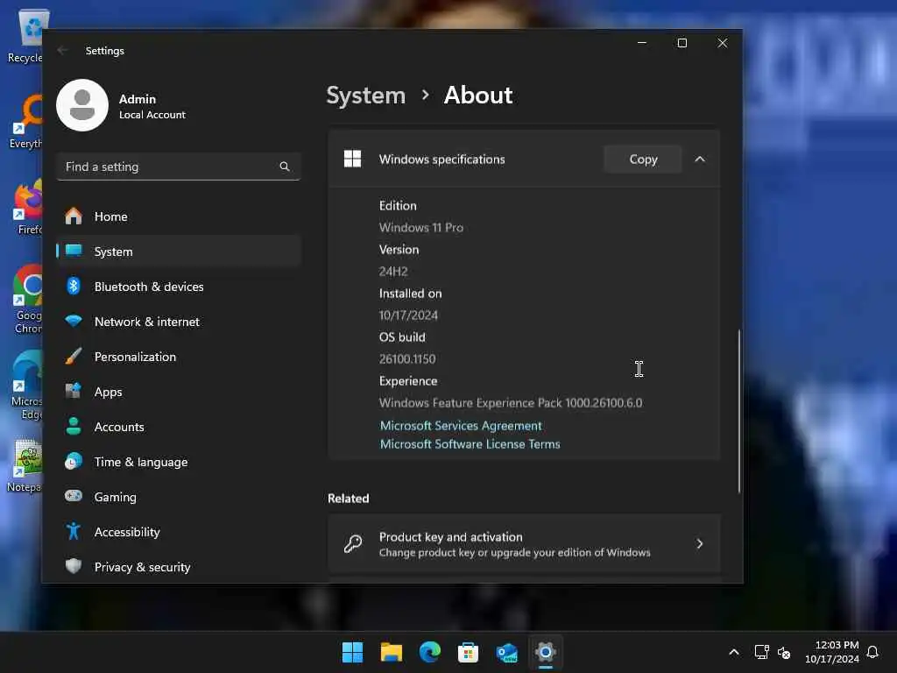897x673 pixels.
Task: Click the Product key chevron arrow
Action: click(x=700, y=543)
